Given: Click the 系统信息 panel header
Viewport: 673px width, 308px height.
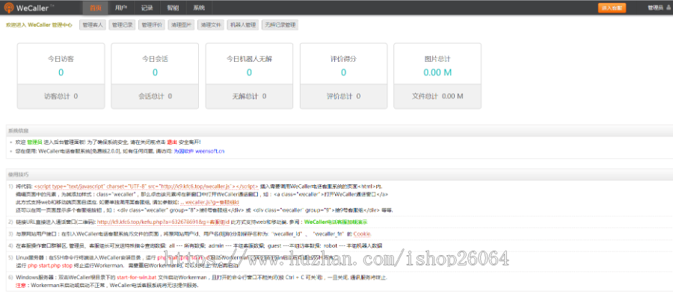Looking at the screenshot, I should click(x=339, y=131).
